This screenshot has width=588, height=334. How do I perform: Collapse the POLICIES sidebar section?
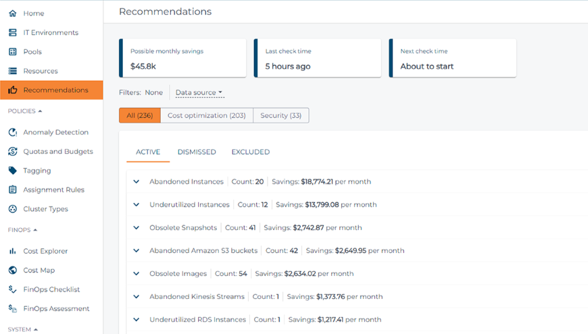25,111
